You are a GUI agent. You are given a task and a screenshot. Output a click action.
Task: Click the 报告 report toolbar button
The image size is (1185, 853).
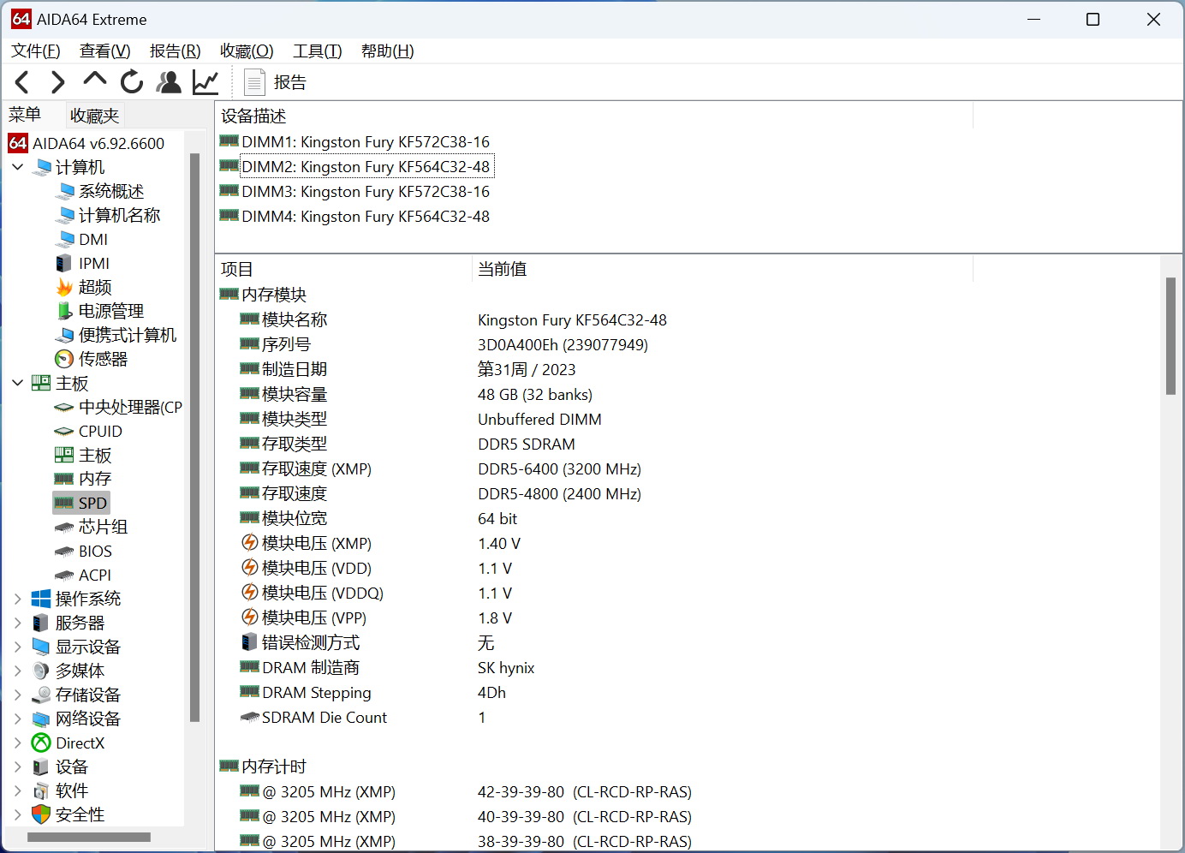(x=275, y=82)
